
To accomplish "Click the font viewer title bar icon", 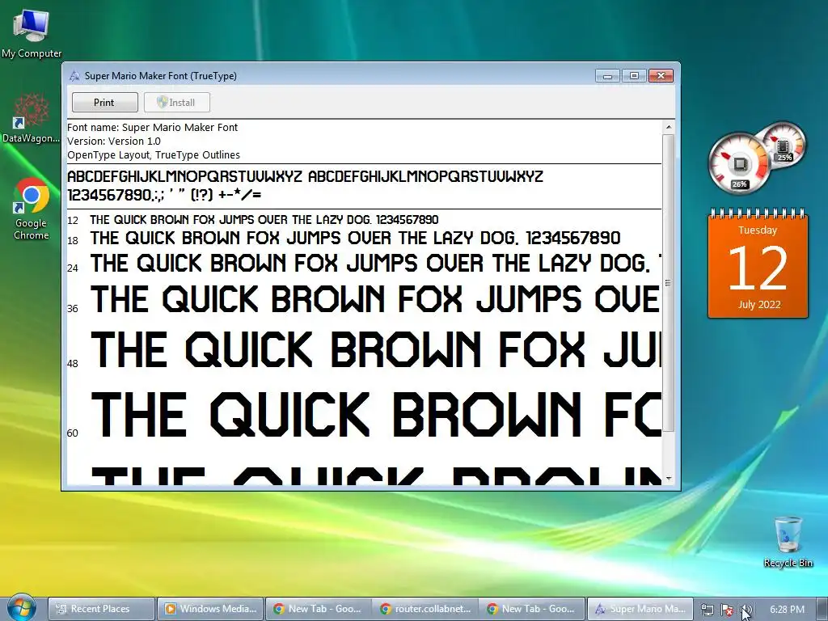I will click(74, 76).
